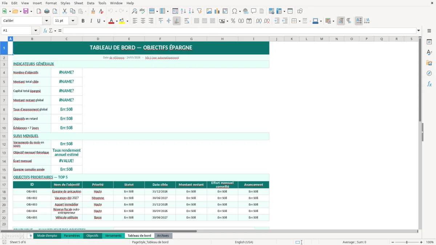Open the Tools menu
Viewport: 436px width, 245px height.
click(x=102, y=3)
